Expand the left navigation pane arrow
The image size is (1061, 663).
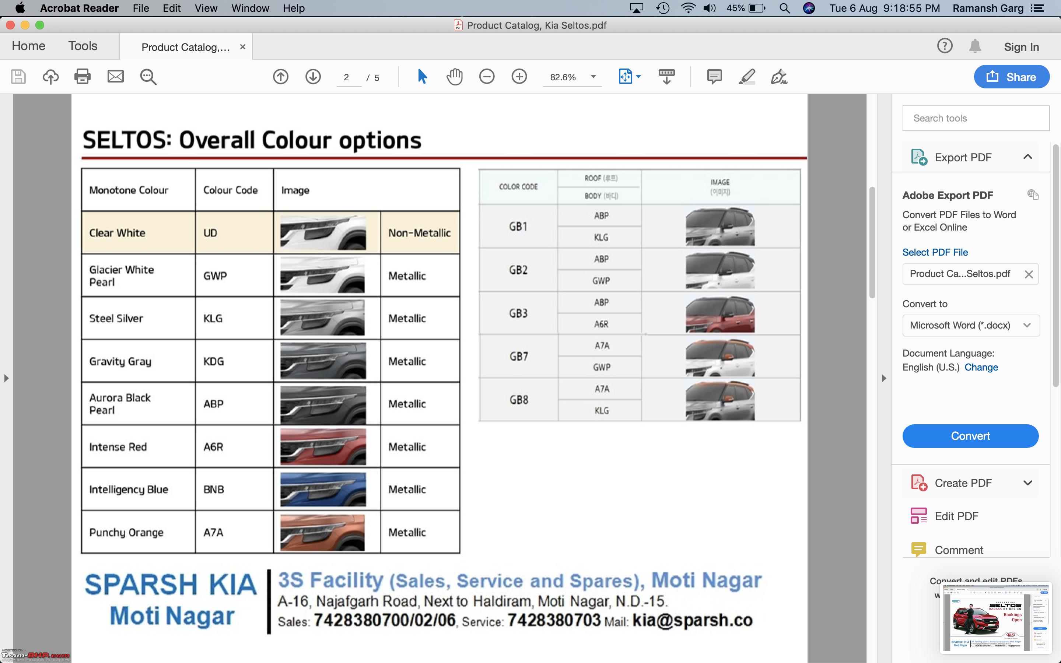pyautogui.click(x=6, y=378)
